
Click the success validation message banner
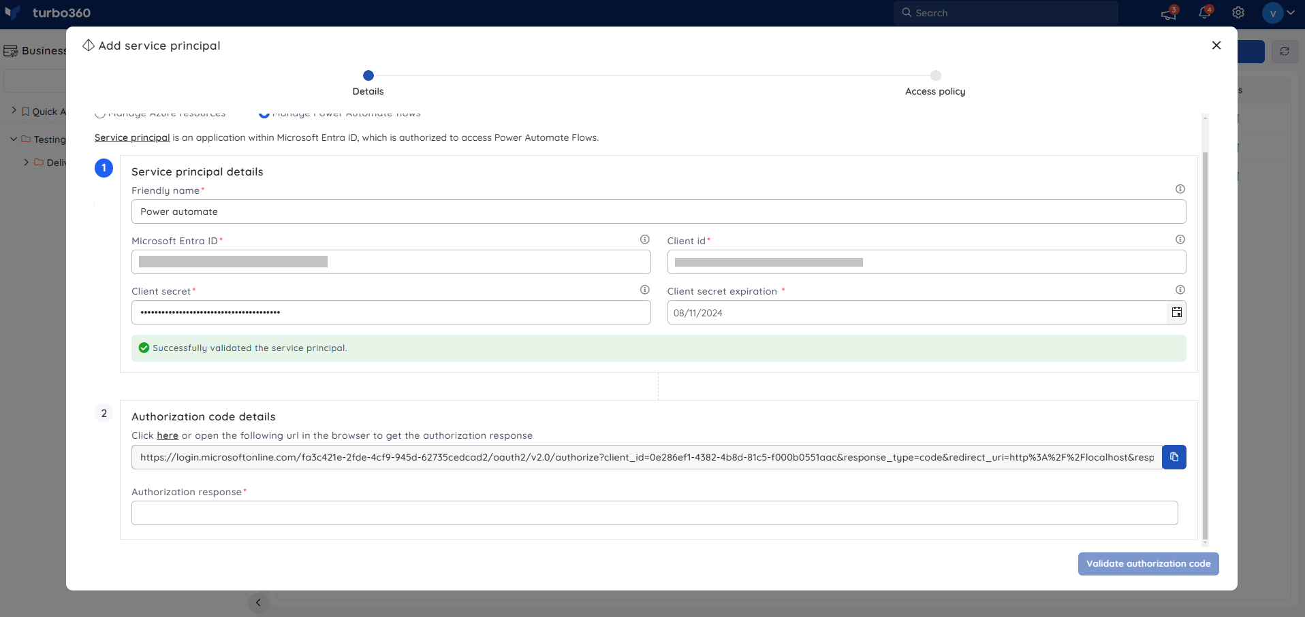(x=659, y=348)
